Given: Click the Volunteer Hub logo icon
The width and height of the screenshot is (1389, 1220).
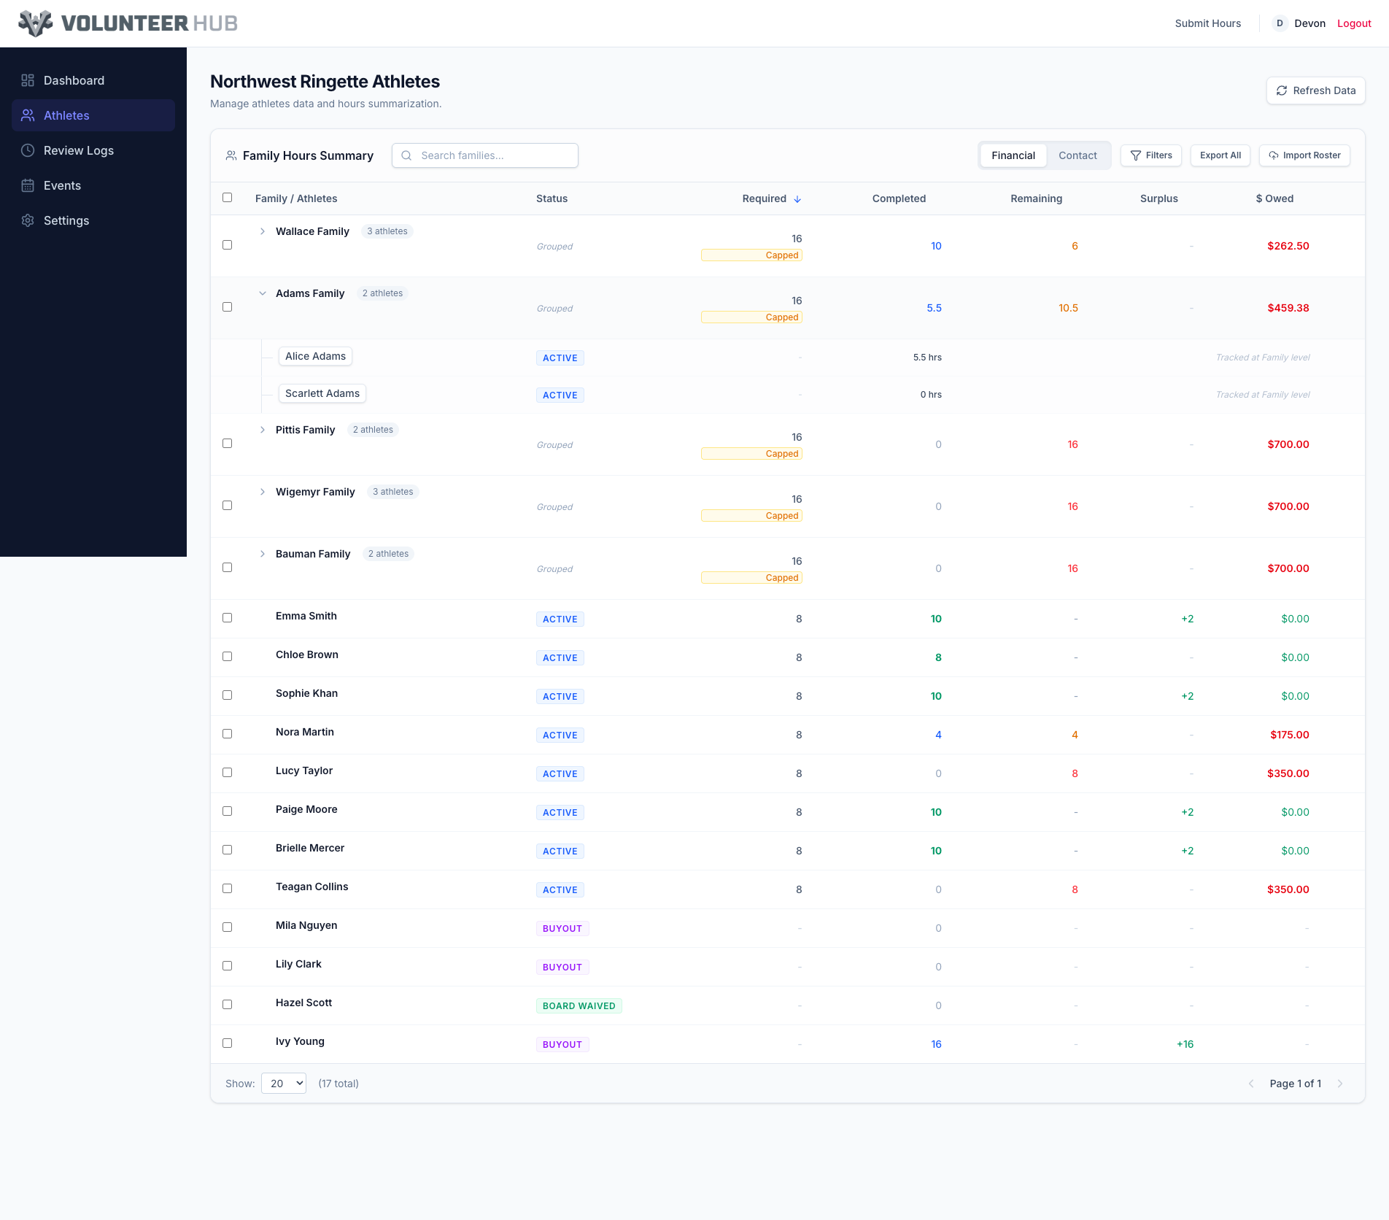Looking at the screenshot, I should [x=35, y=23].
